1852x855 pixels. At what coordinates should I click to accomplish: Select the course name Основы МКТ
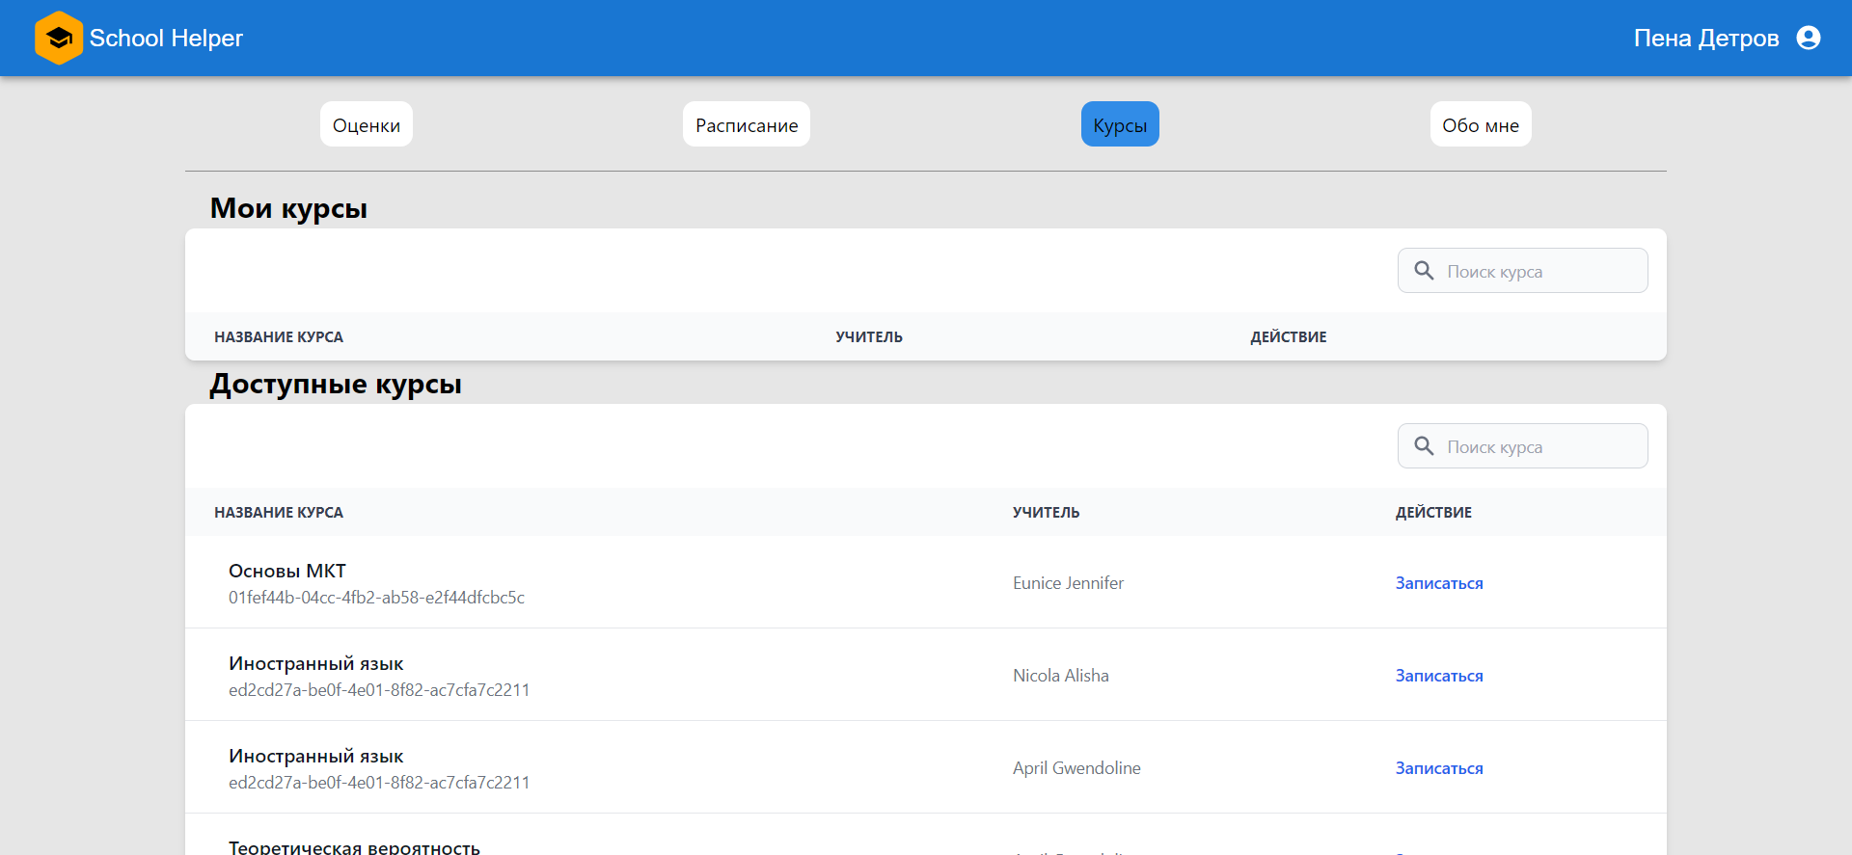click(x=287, y=571)
